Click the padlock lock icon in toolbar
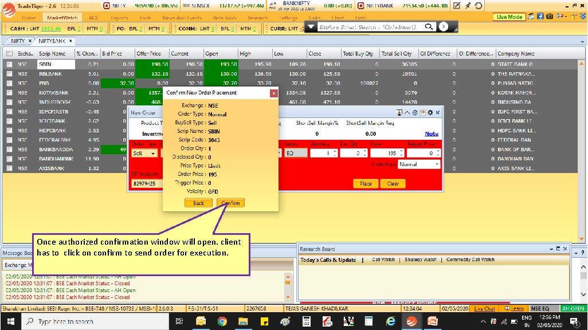The width and height of the screenshot is (588, 330). pyautogui.click(x=574, y=16)
